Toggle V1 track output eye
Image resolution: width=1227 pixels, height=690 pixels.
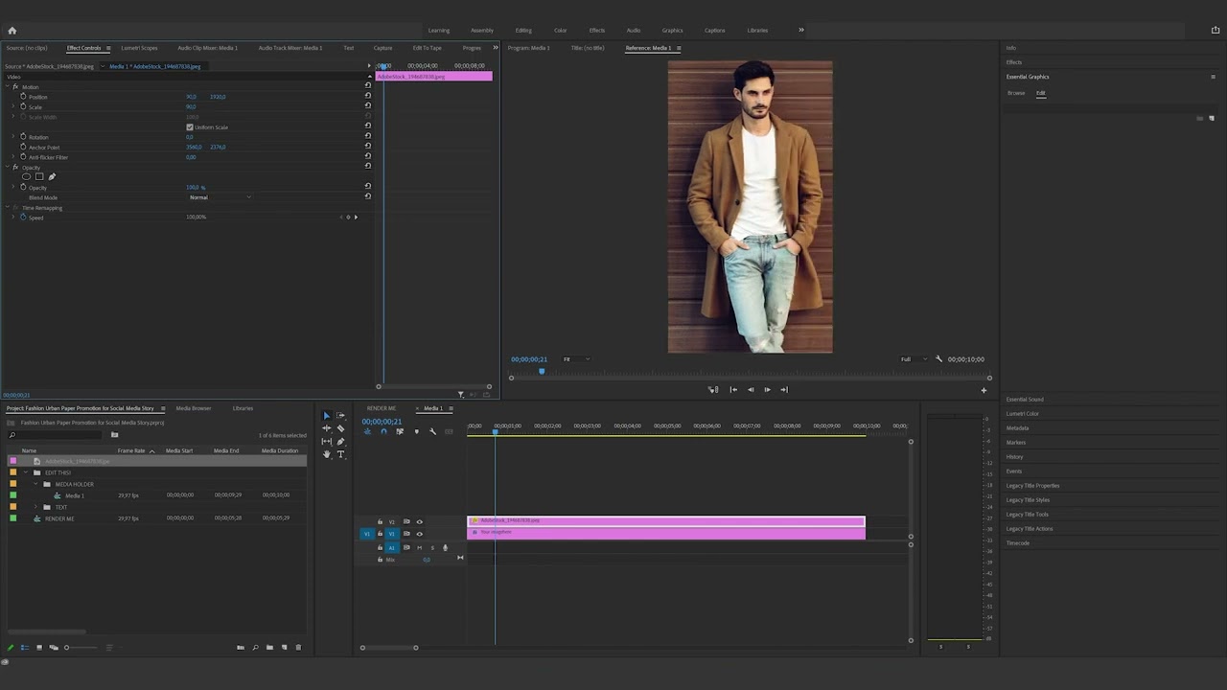coord(419,534)
